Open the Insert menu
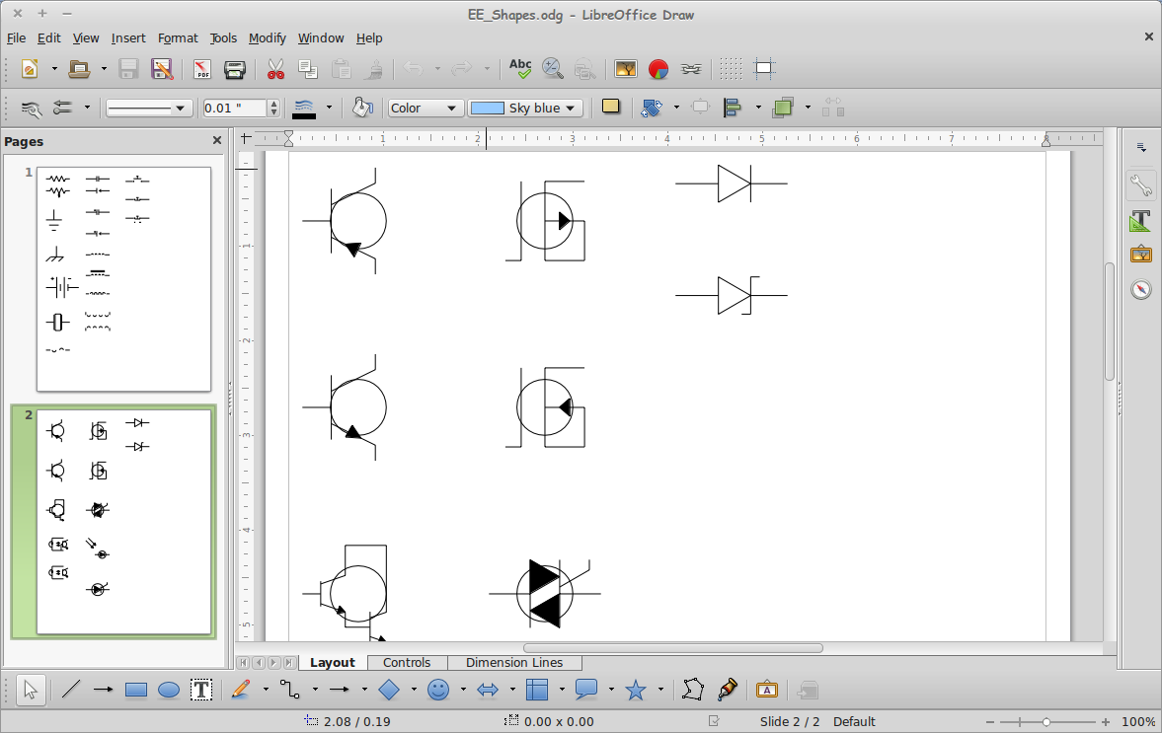This screenshot has width=1162, height=733. pyautogui.click(x=128, y=37)
